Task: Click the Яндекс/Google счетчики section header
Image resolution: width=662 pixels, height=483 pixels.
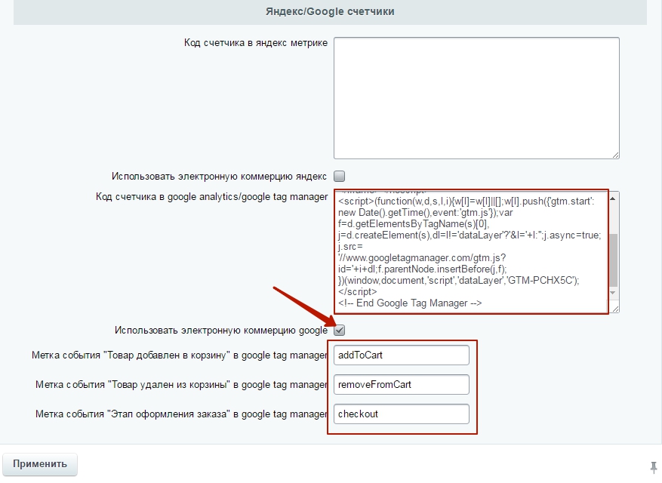Action: point(330,12)
